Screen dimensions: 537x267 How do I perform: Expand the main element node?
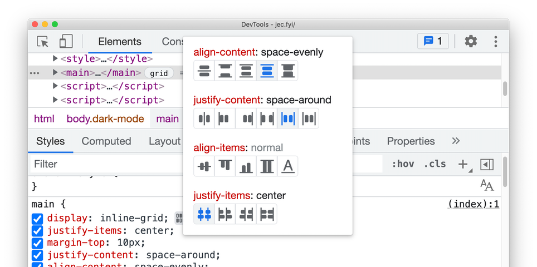pos(55,72)
